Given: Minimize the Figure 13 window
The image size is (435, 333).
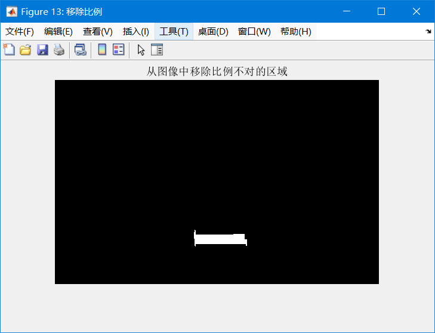Looking at the screenshot, I should tap(347, 11).
